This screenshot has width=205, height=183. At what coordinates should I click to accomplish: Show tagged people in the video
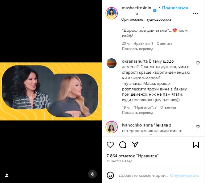point(7,175)
